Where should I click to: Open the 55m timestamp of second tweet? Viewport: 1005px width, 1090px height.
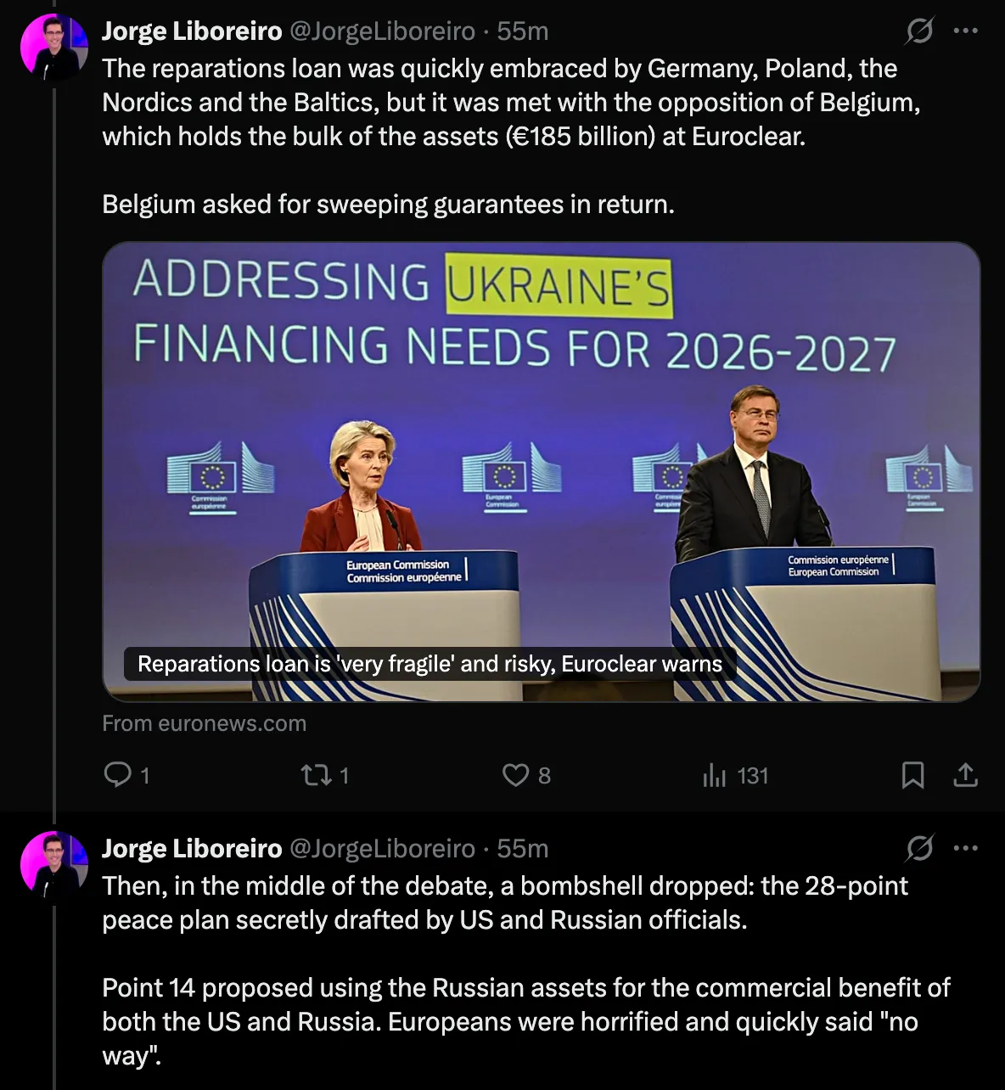coord(522,848)
